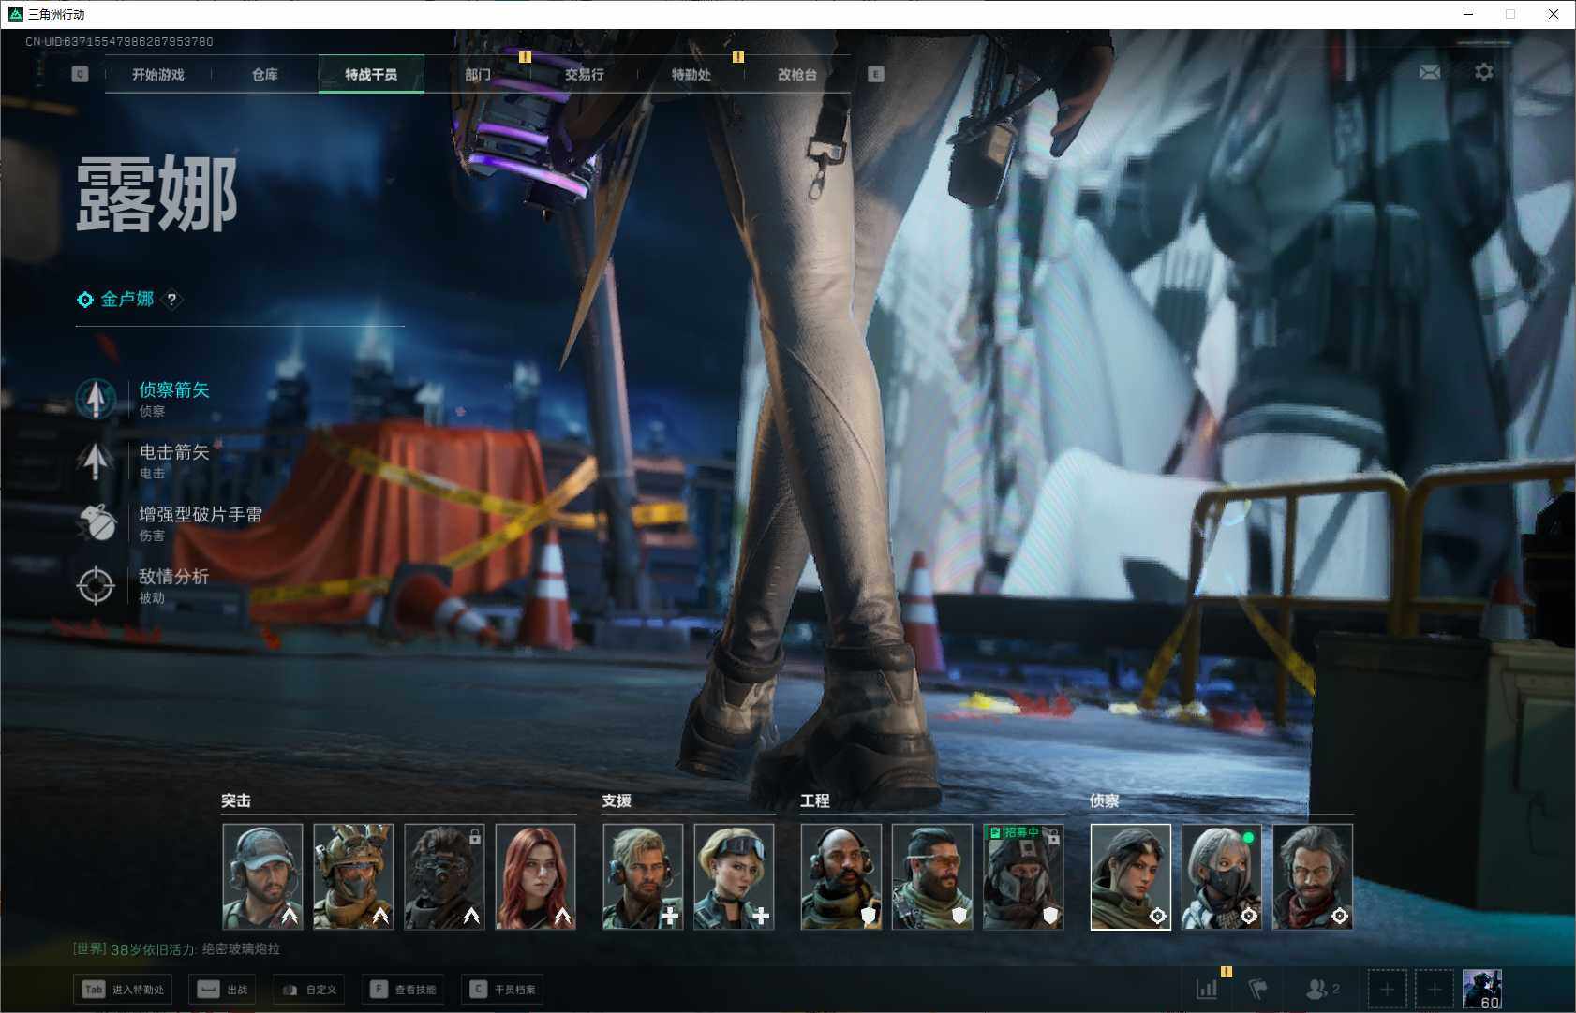Image resolution: width=1576 pixels, height=1013 pixels.
Task: Select the highlighted dark-haired recon operator portrait
Action: tap(1131, 876)
